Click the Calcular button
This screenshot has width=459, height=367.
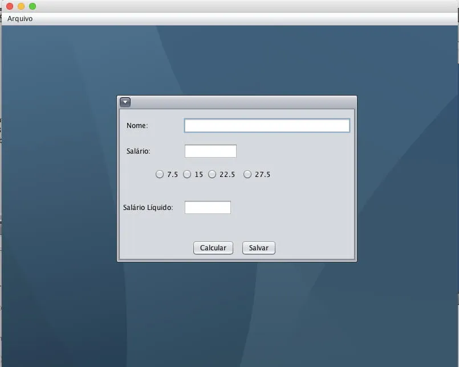213,248
